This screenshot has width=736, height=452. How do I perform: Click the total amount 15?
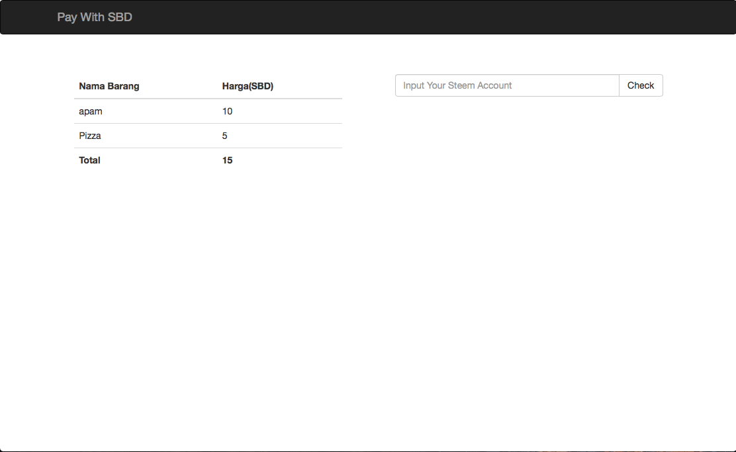227,160
